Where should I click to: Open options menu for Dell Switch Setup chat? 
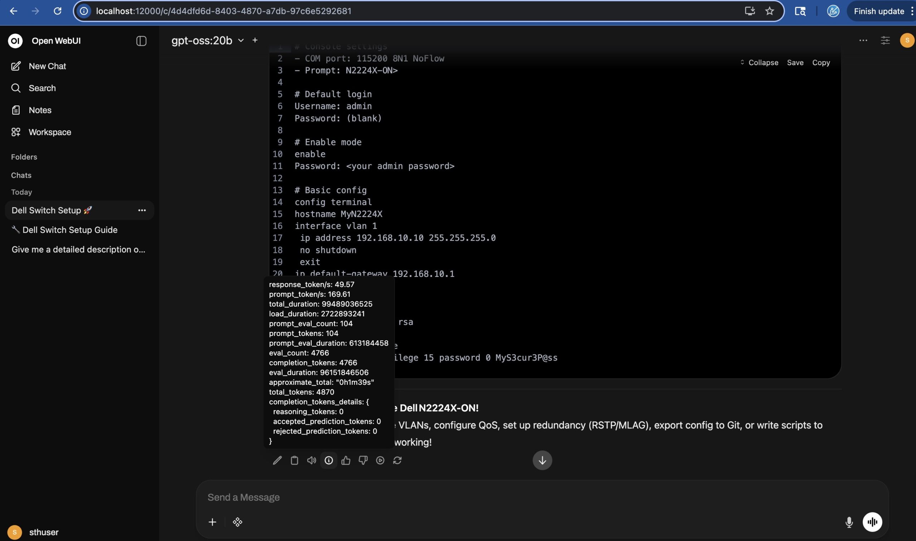coord(142,210)
